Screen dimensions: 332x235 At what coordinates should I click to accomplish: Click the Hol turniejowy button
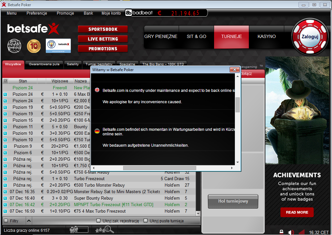coord(233,201)
